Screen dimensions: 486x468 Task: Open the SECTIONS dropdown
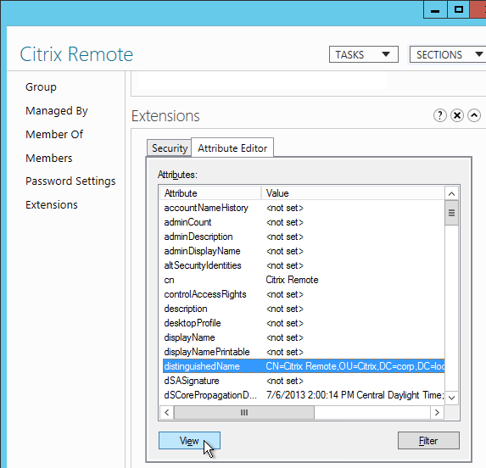(x=448, y=54)
